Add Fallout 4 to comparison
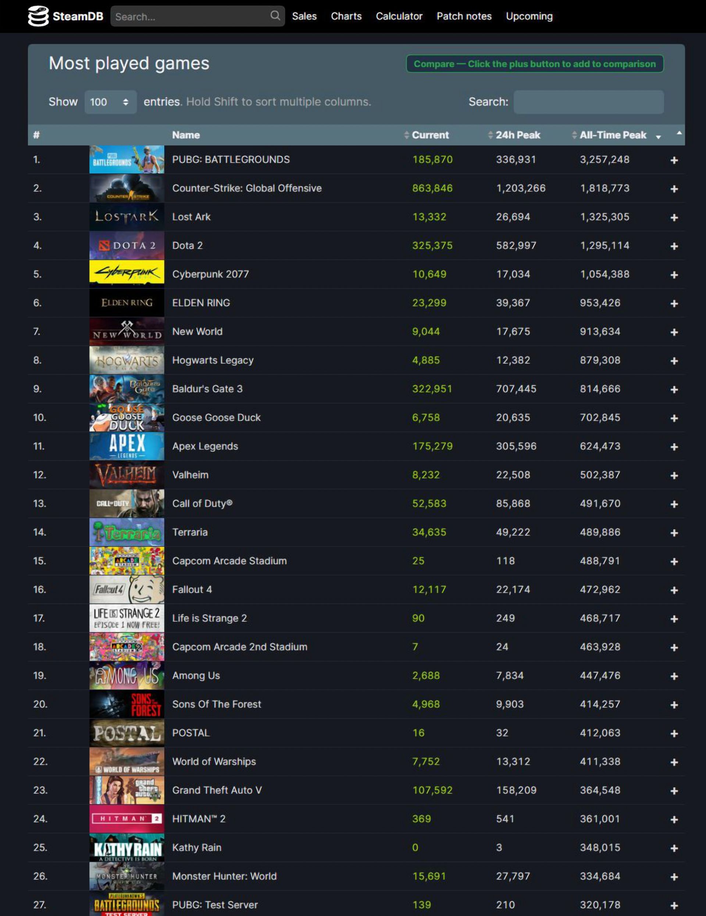 tap(674, 590)
